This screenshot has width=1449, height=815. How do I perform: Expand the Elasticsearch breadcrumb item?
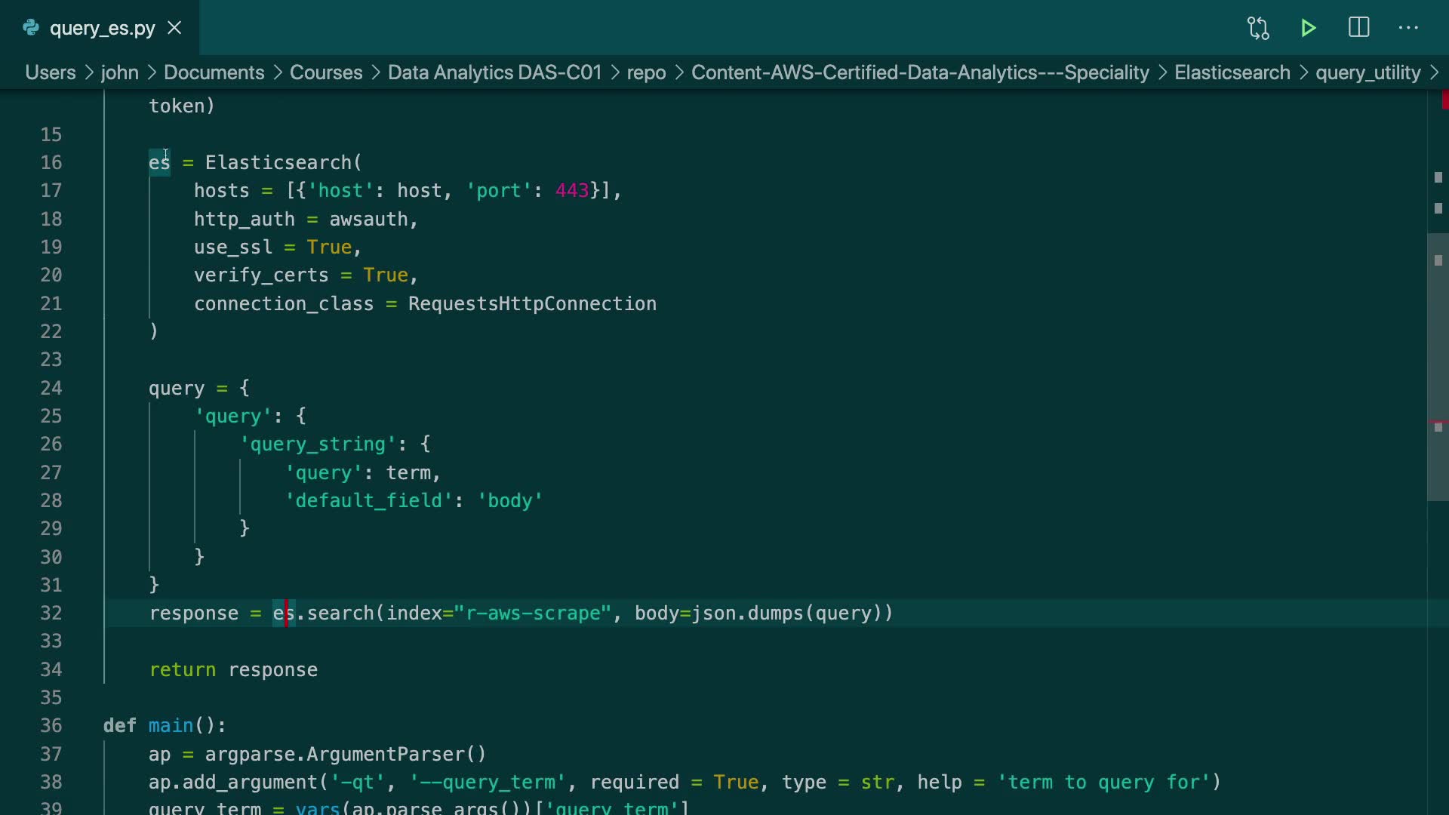point(1232,72)
